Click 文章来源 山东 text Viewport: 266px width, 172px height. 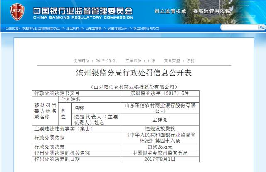coord(140,61)
